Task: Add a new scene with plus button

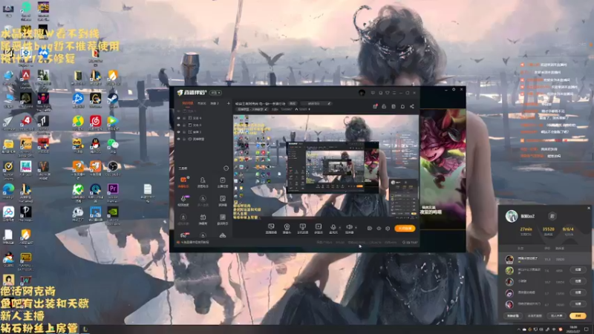Action: coord(228,103)
